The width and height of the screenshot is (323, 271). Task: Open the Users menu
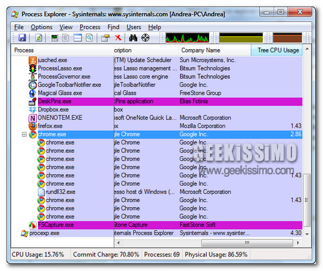coord(134,27)
